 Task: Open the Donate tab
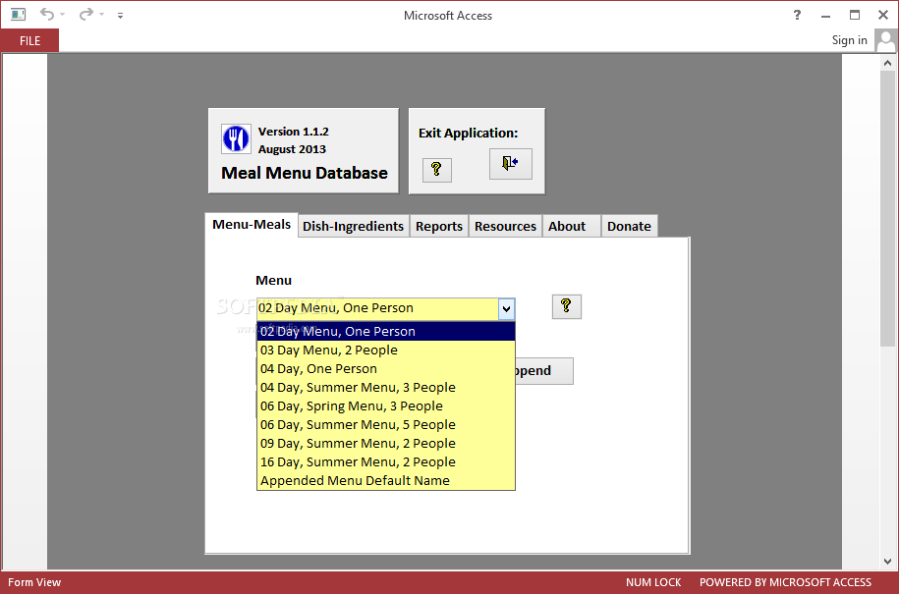point(629,226)
